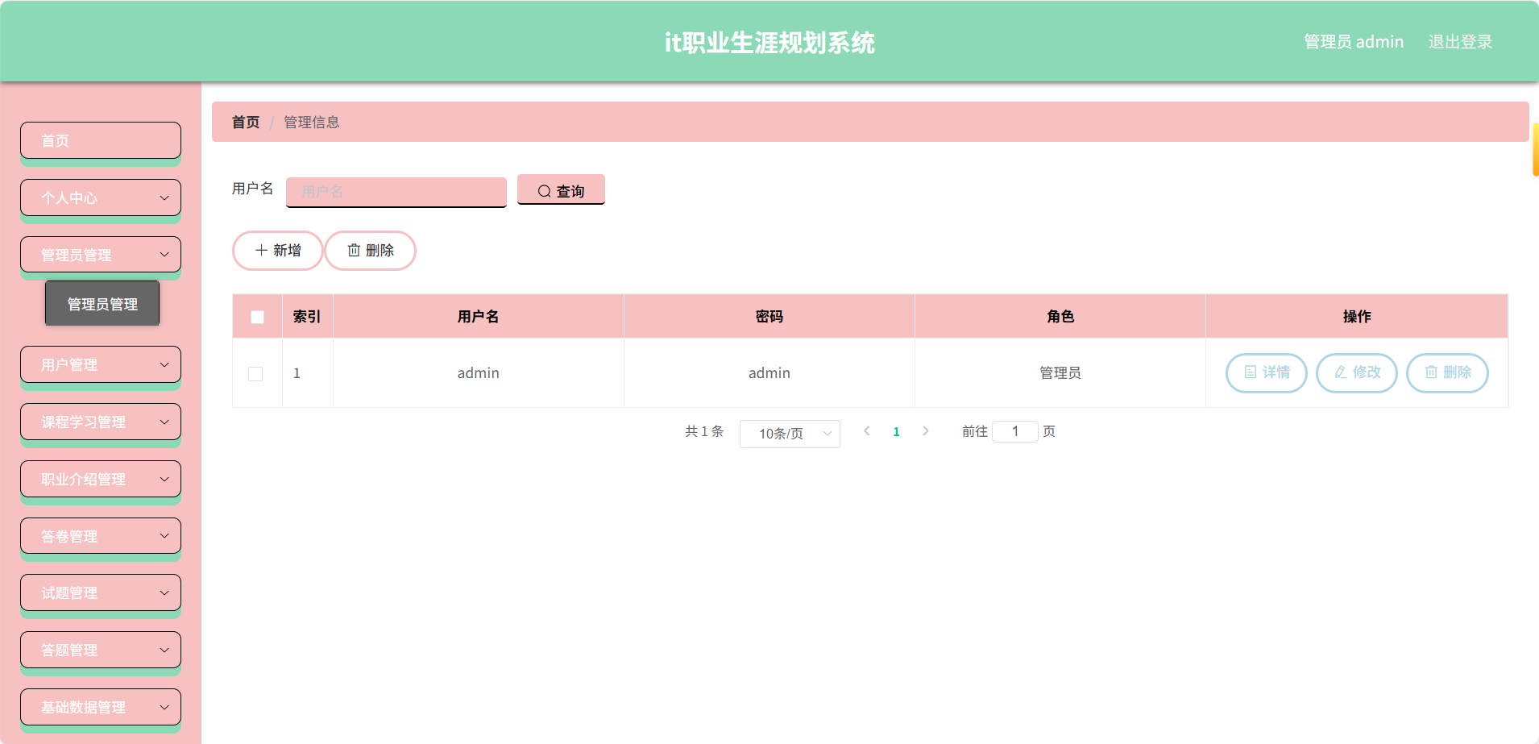Click the admin cell in 密码 column
1539x744 pixels.
click(x=769, y=373)
